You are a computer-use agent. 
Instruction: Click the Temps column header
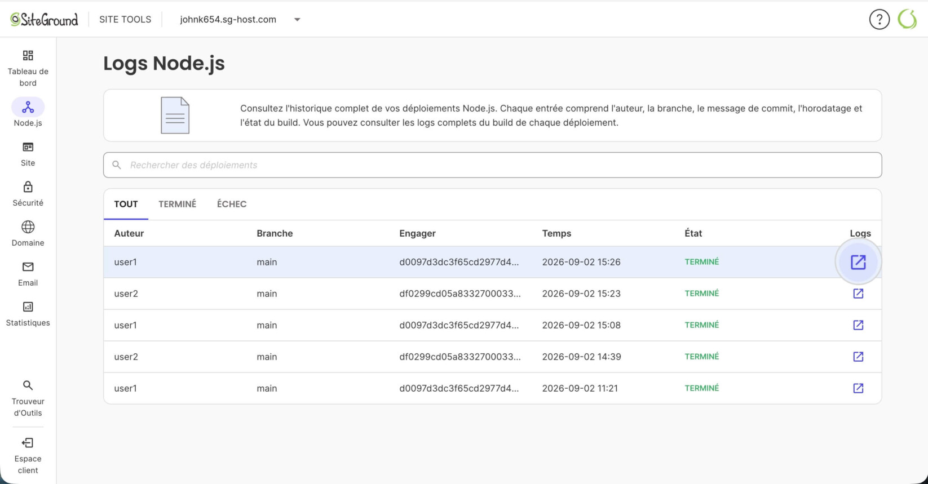[556, 233]
